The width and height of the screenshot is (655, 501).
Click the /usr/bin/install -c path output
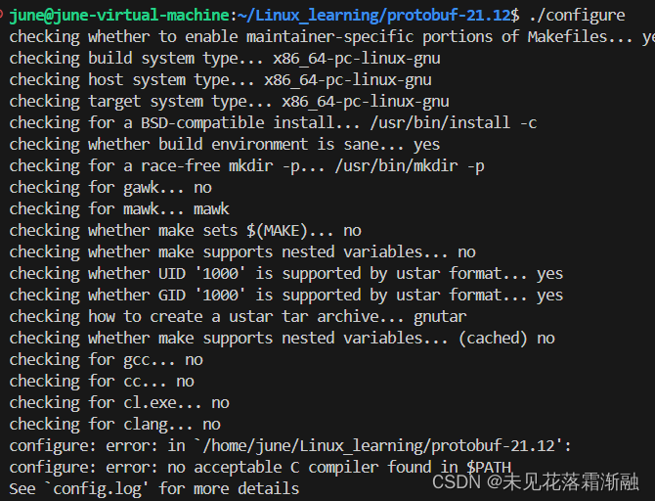click(x=454, y=123)
